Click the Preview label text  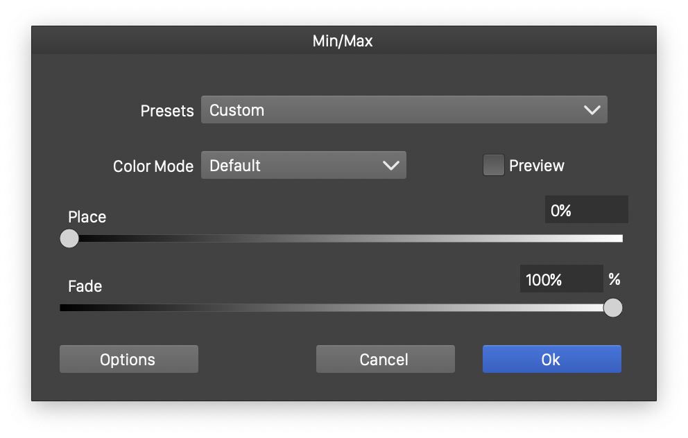pyautogui.click(x=536, y=166)
